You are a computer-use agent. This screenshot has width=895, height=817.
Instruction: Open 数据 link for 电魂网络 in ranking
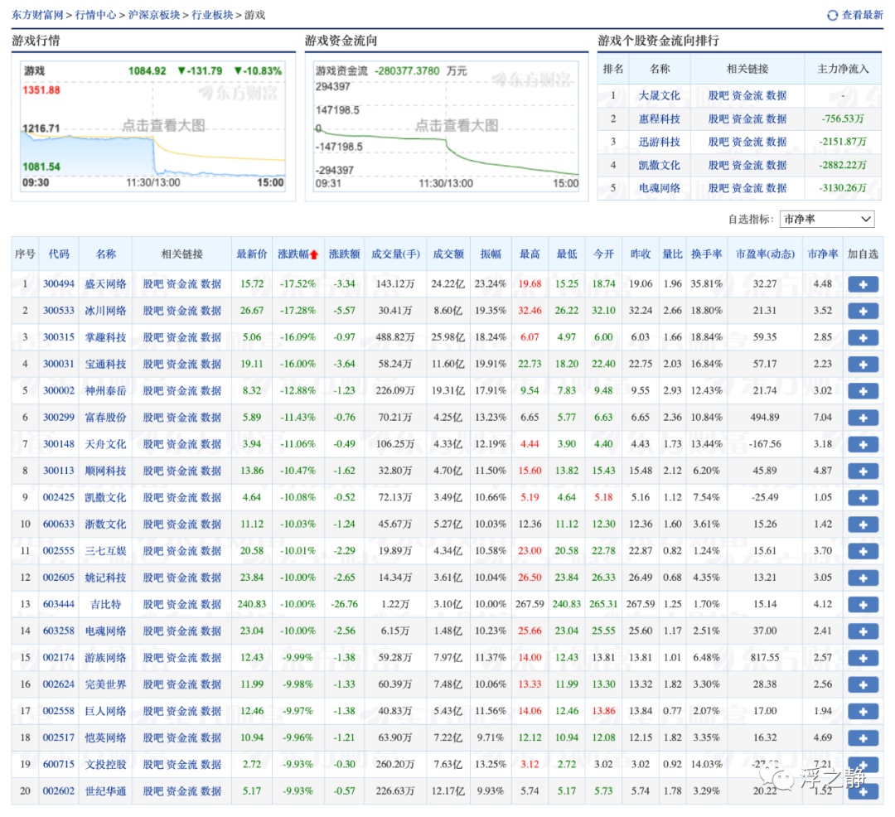(776, 188)
